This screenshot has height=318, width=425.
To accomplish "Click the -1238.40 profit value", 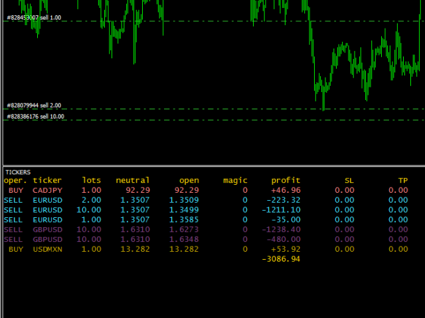I will [x=281, y=230].
